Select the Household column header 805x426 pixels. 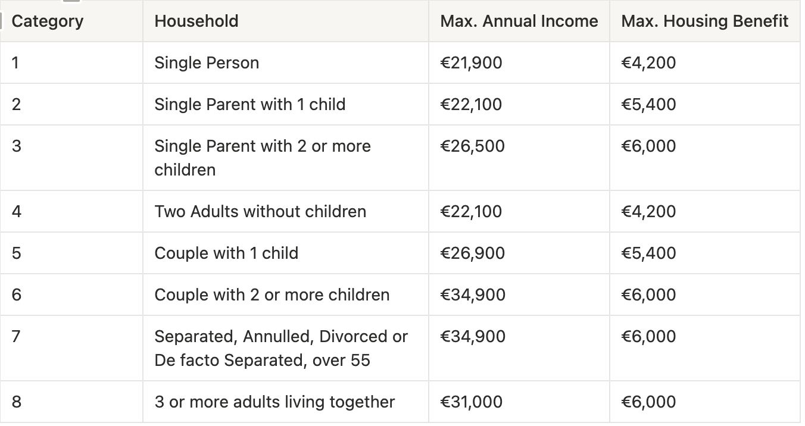click(x=286, y=21)
